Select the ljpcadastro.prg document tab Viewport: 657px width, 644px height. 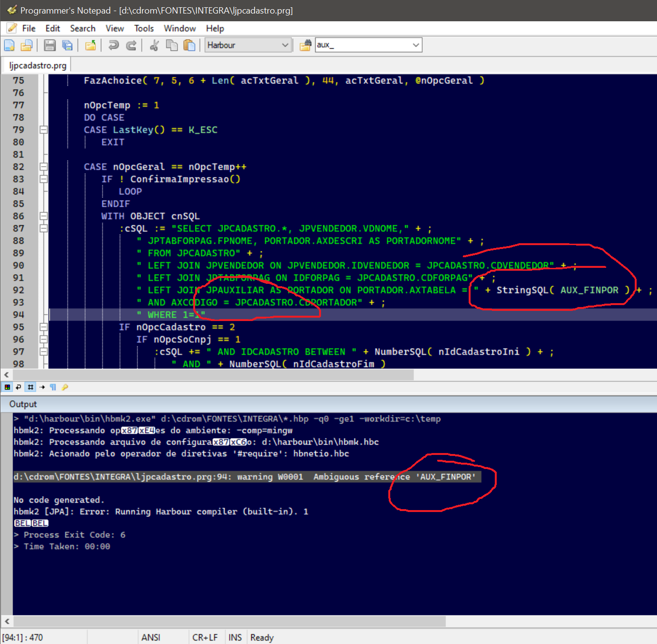pos(38,65)
